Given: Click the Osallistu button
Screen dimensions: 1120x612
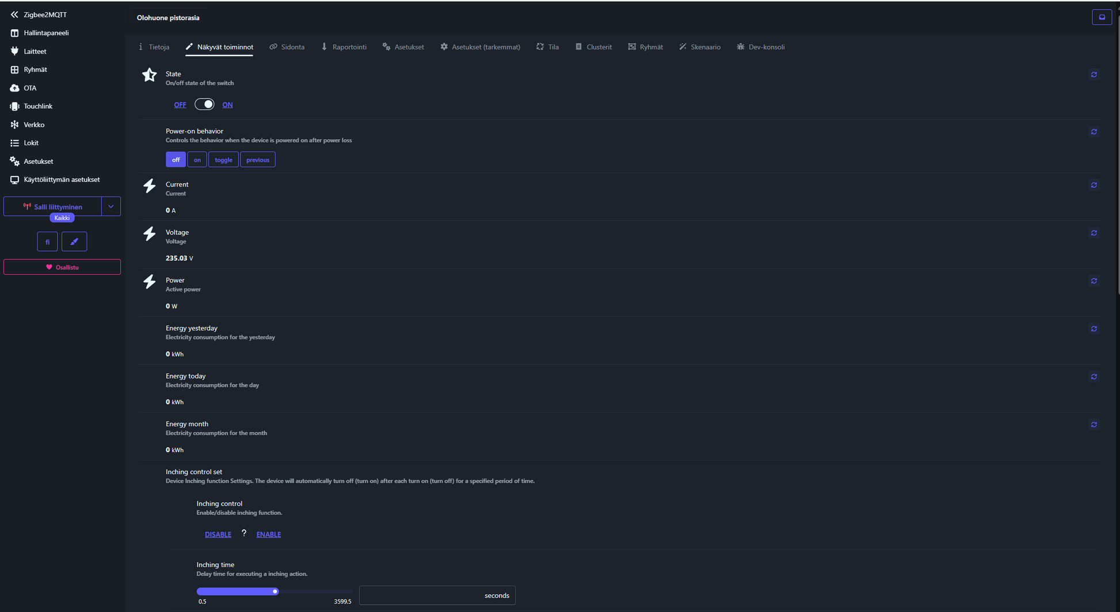Looking at the screenshot, I should click(x=62, y=267).
